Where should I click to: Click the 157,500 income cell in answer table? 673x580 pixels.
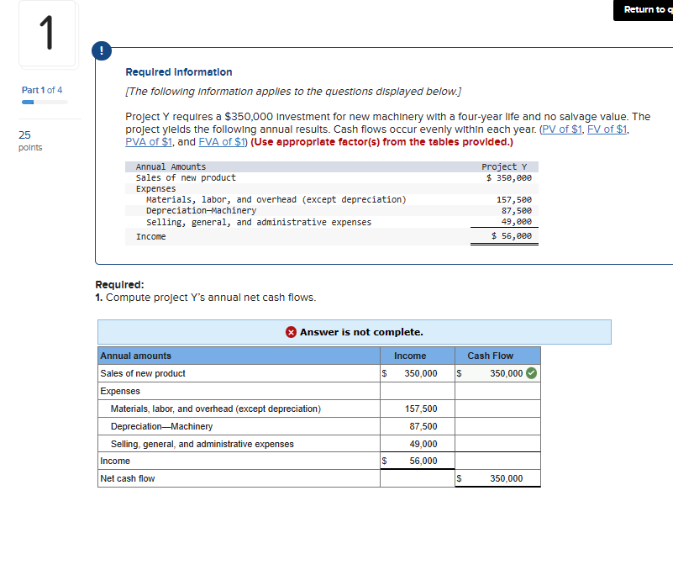click(x=418, y=409)
